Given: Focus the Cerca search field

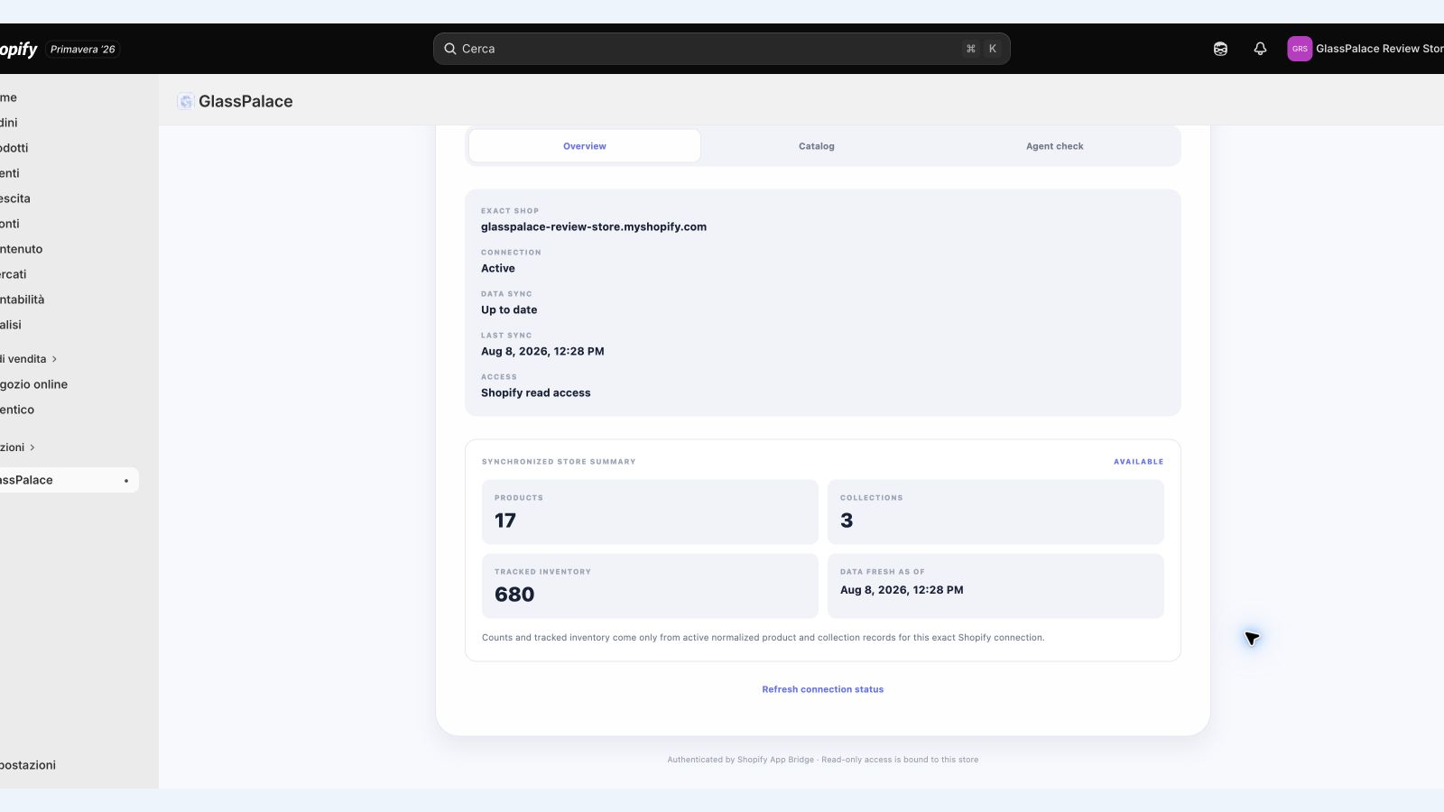Looking at the screenshot, I should tap(721, 49).
